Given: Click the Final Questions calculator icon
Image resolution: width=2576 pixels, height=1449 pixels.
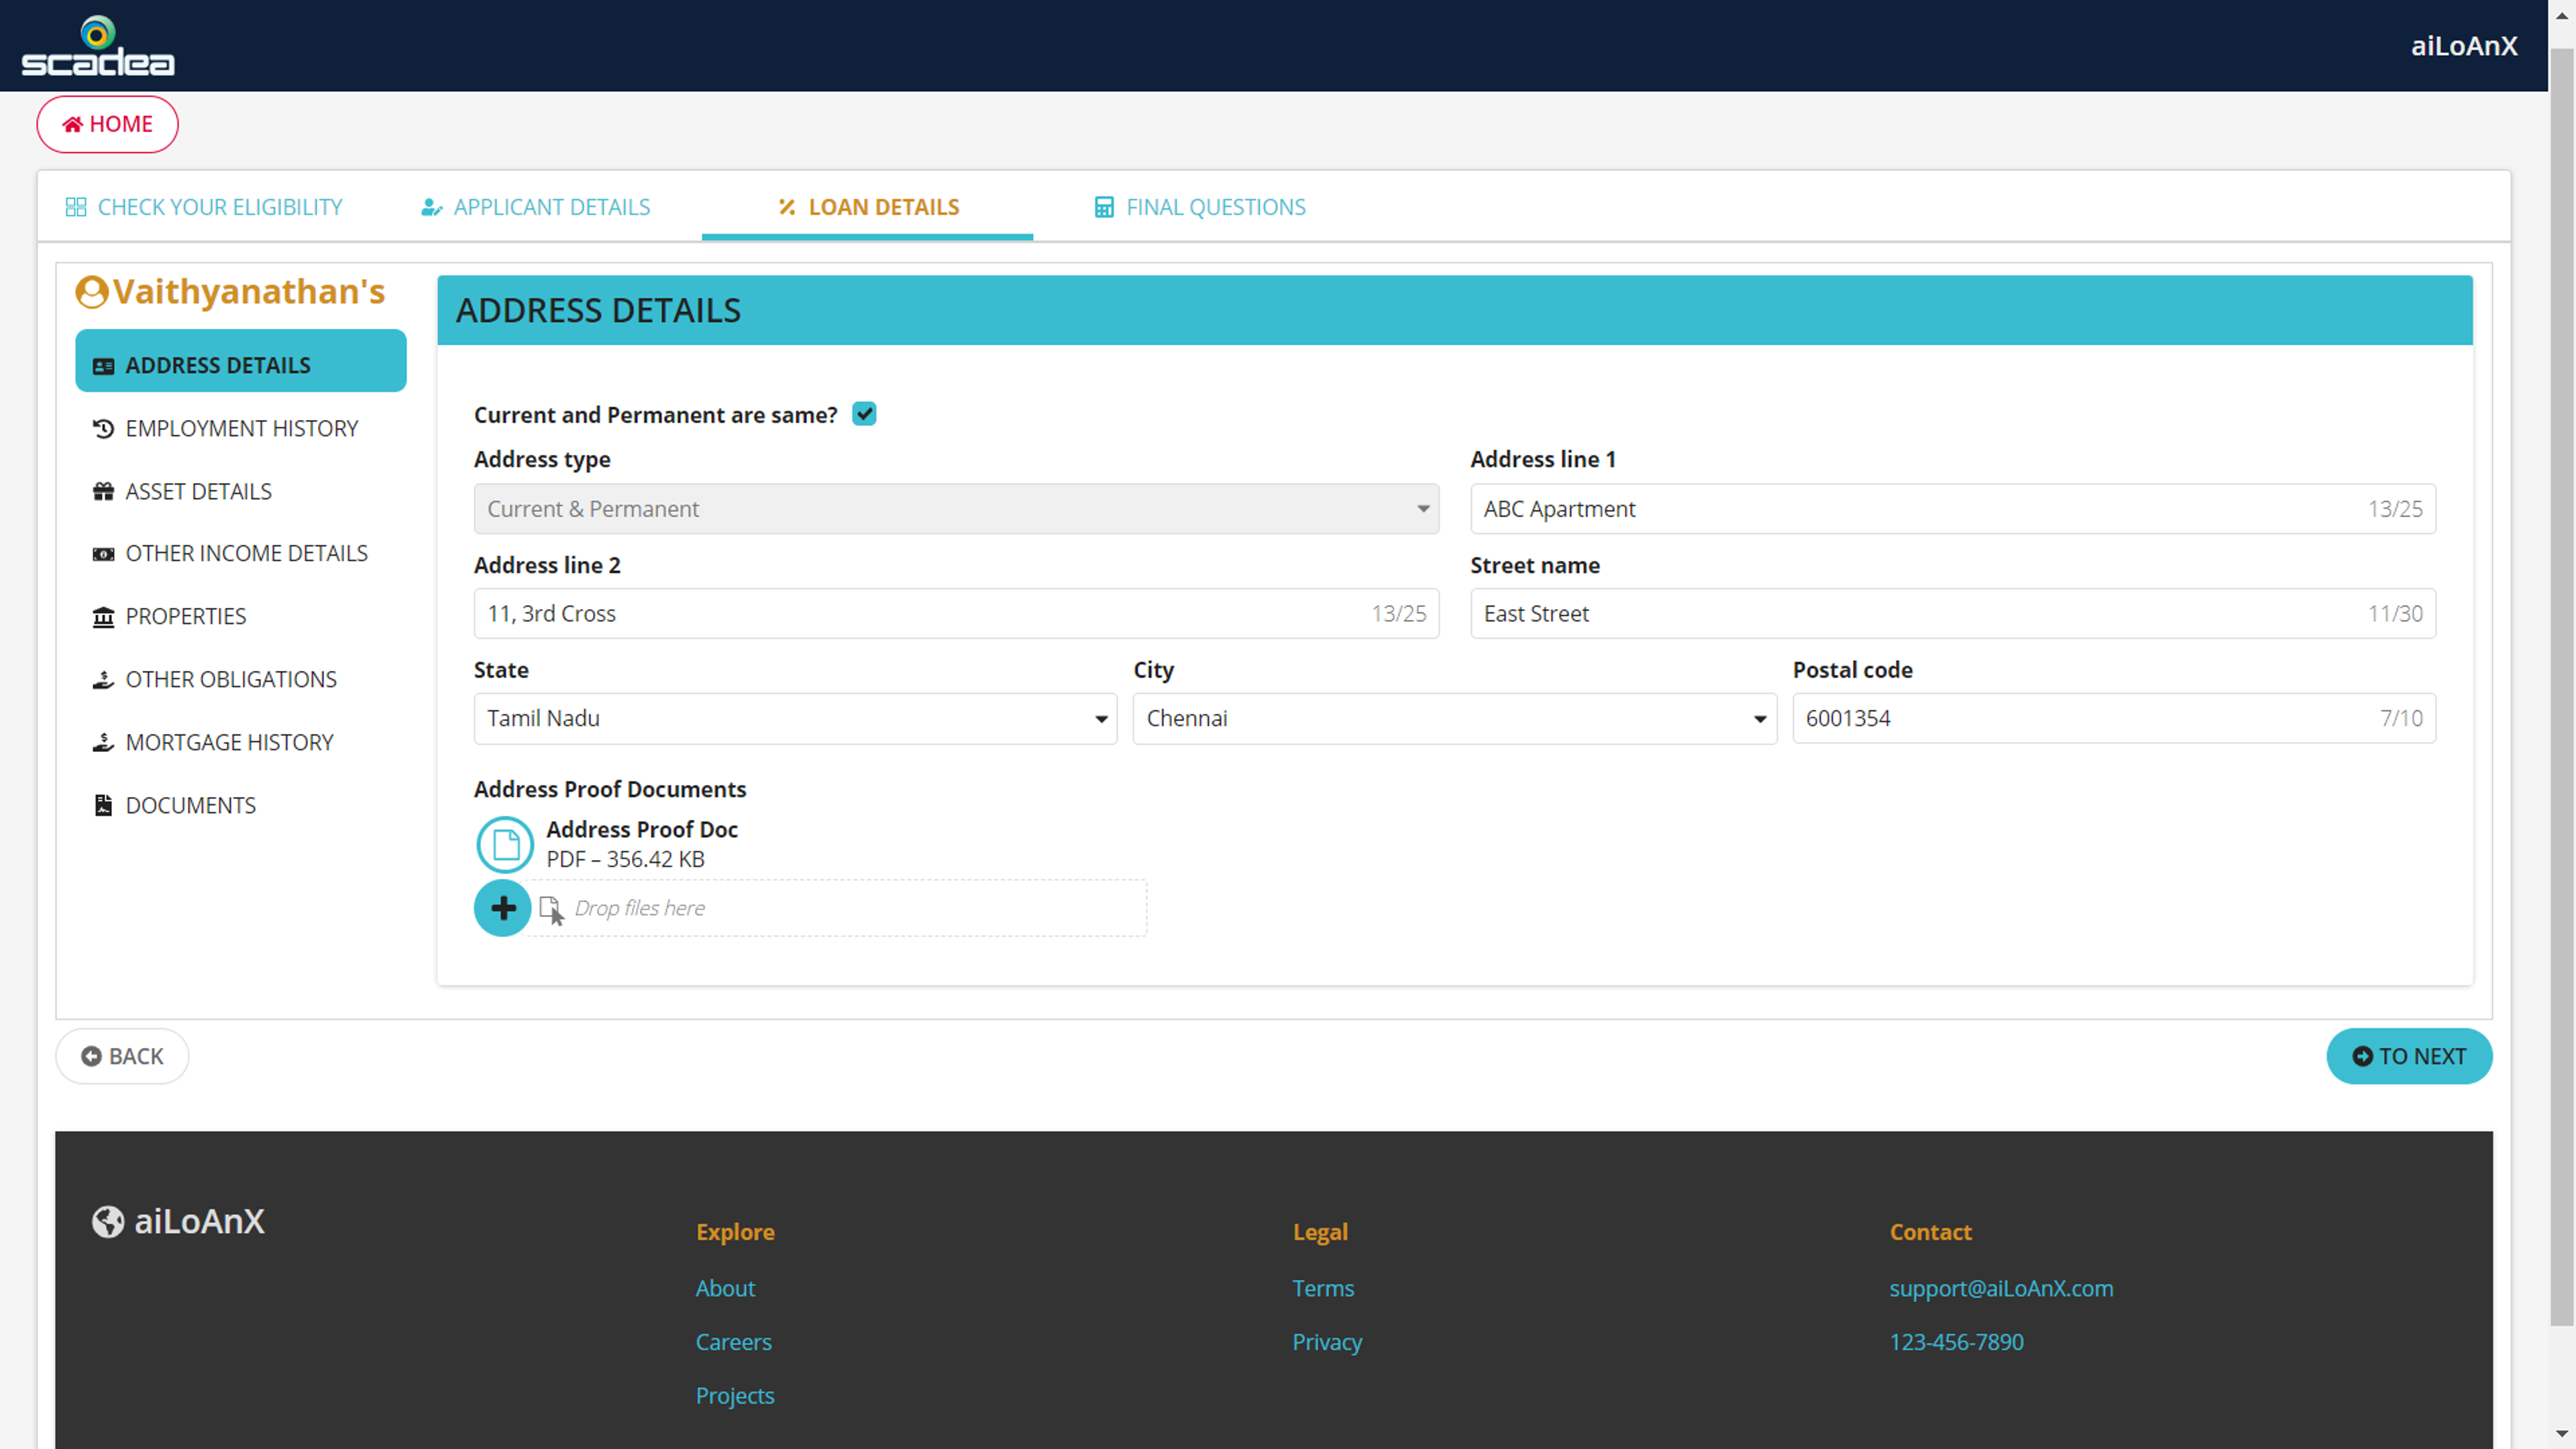Looking at the screenshot, I should tap(1104, 207).
